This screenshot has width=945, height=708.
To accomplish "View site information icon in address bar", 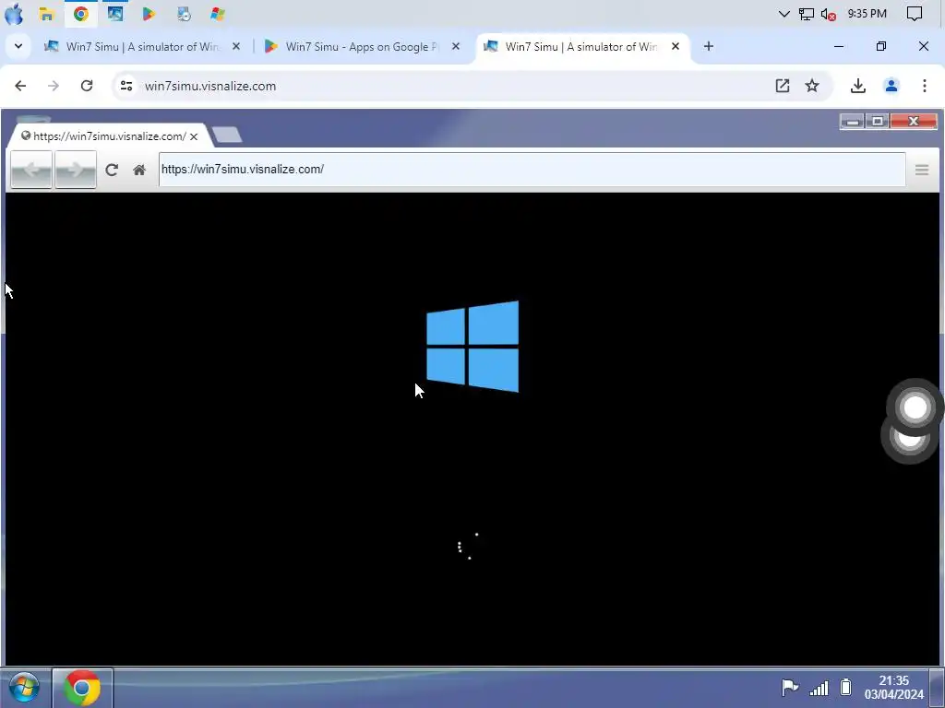I will tap(126, 86).
